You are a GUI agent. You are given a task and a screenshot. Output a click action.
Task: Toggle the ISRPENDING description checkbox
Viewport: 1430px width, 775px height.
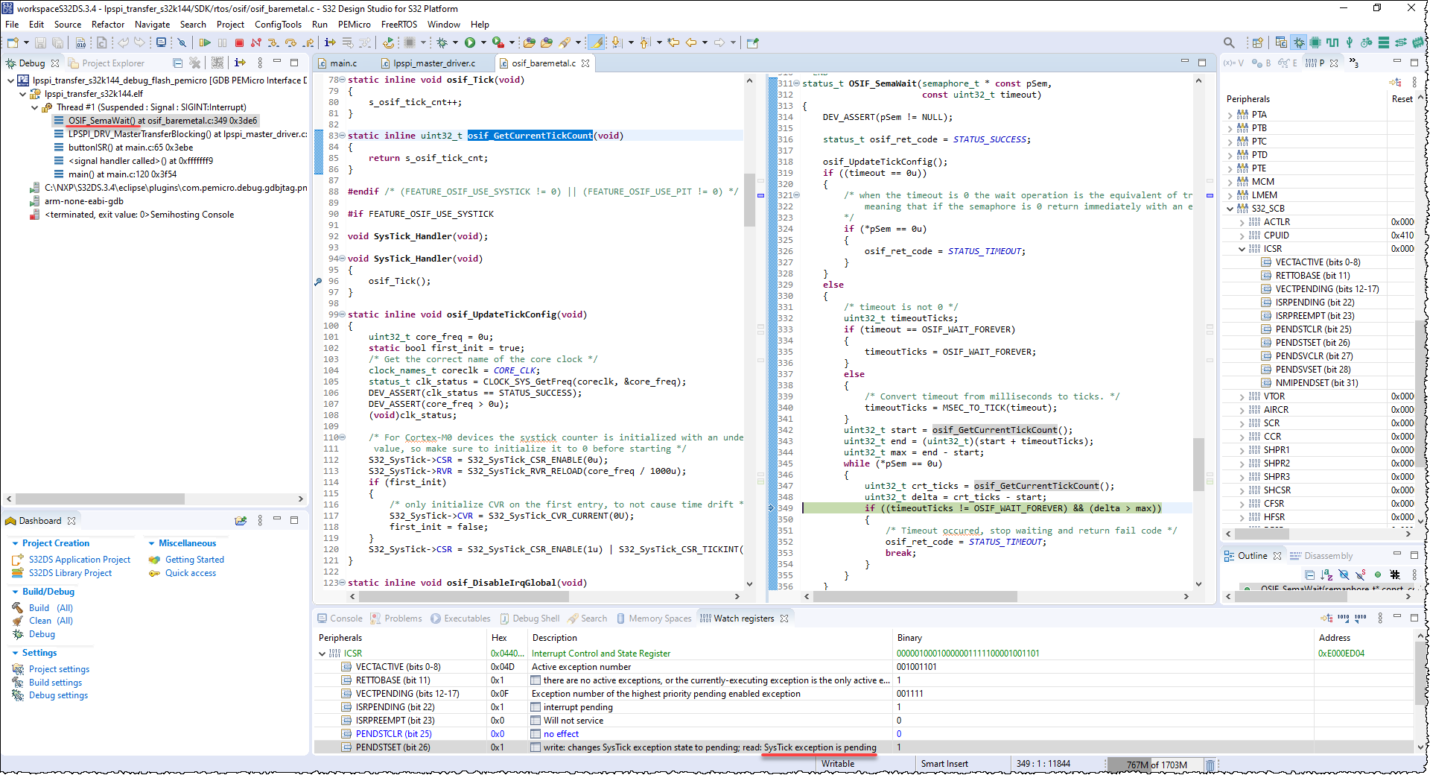(x=536, y=707)
